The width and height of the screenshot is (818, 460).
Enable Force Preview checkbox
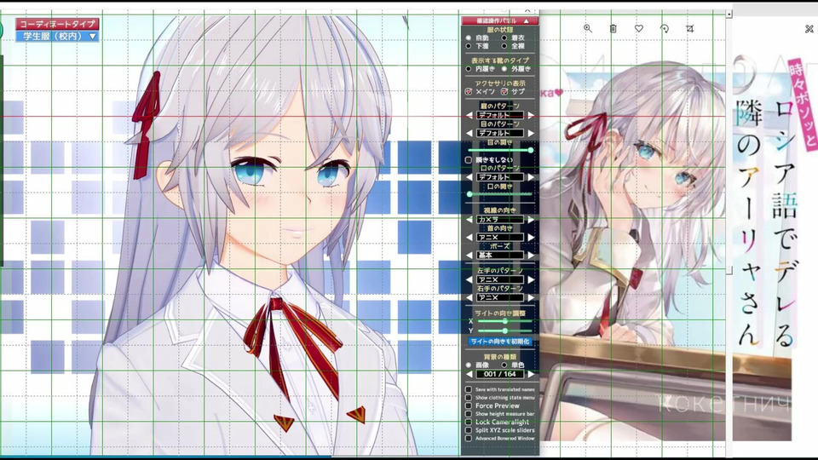coord(469,405)
